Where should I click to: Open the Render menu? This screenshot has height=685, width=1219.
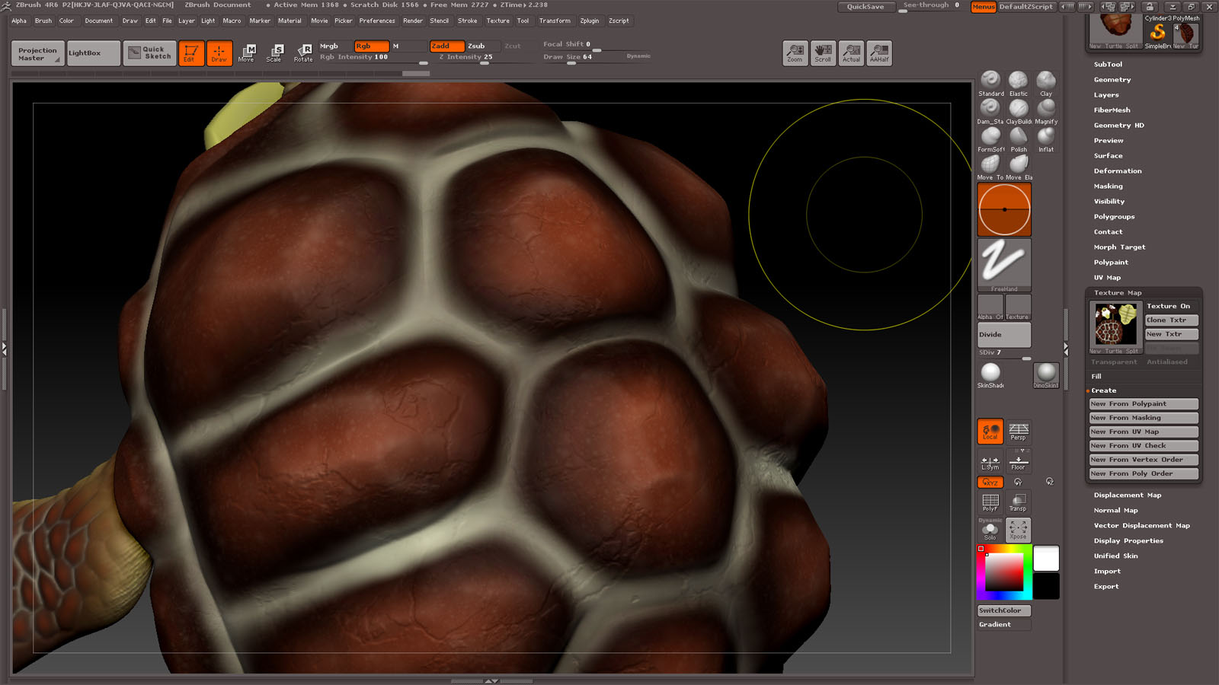pos(413,21)
